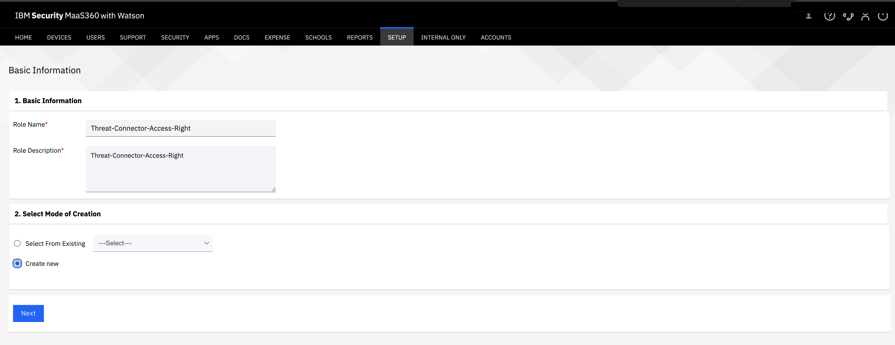Open the help question mark icon
The height and width of the screenshot is (345, 895).
tap(829, 16)
